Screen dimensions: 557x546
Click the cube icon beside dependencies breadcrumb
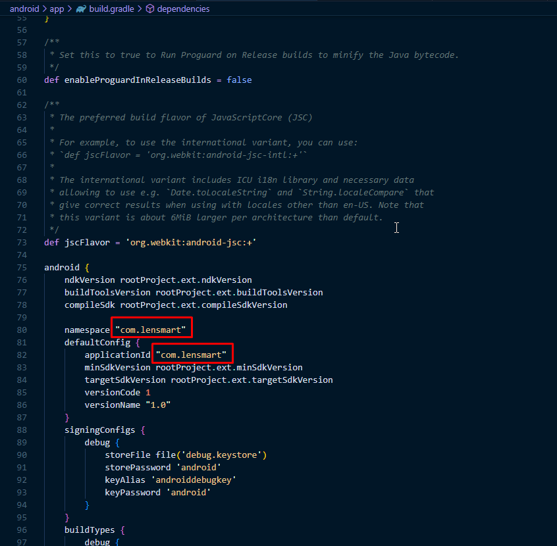[149, 9]
